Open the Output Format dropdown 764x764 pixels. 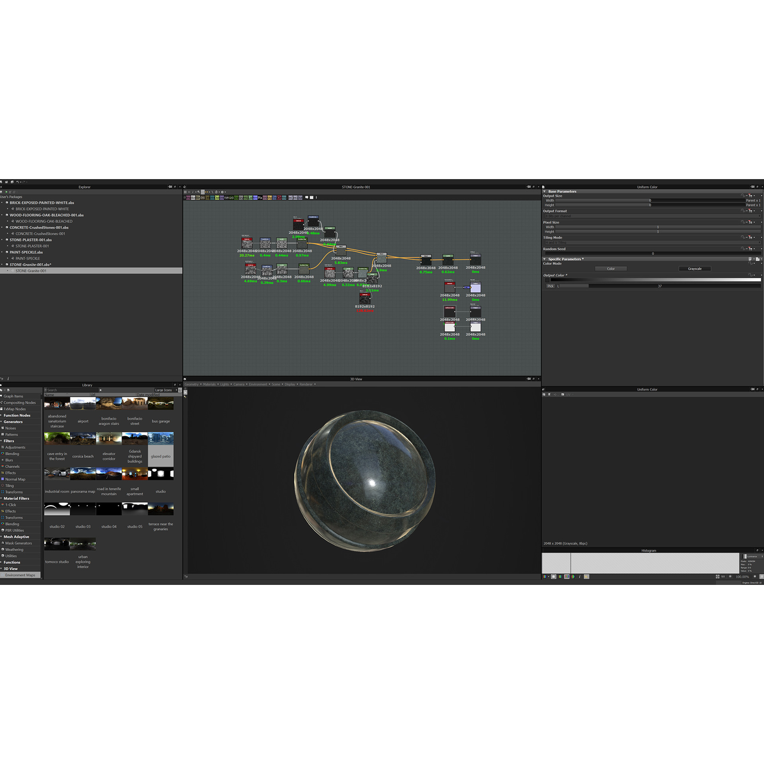pyautogui.click(x=651, y=215)
